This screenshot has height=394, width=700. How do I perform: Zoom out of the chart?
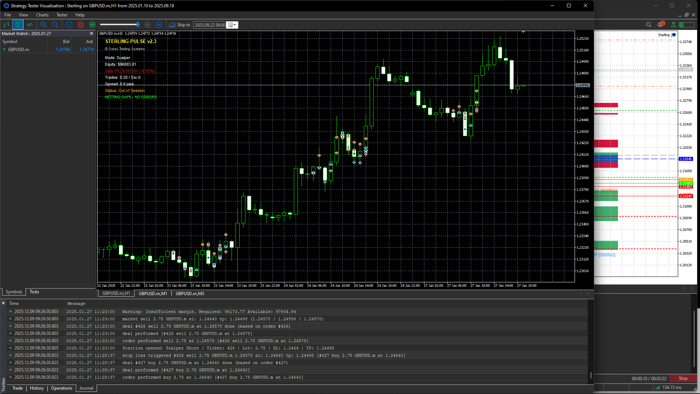(x=55, y=25)
